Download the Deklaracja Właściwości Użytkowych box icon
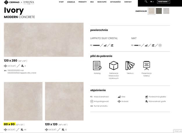The width and height of the screenshot is (182, 133). pyautogui.click(x=113, y=66)
